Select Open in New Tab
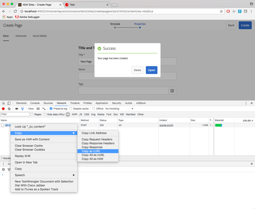The image size is (255, 209). 44,162
